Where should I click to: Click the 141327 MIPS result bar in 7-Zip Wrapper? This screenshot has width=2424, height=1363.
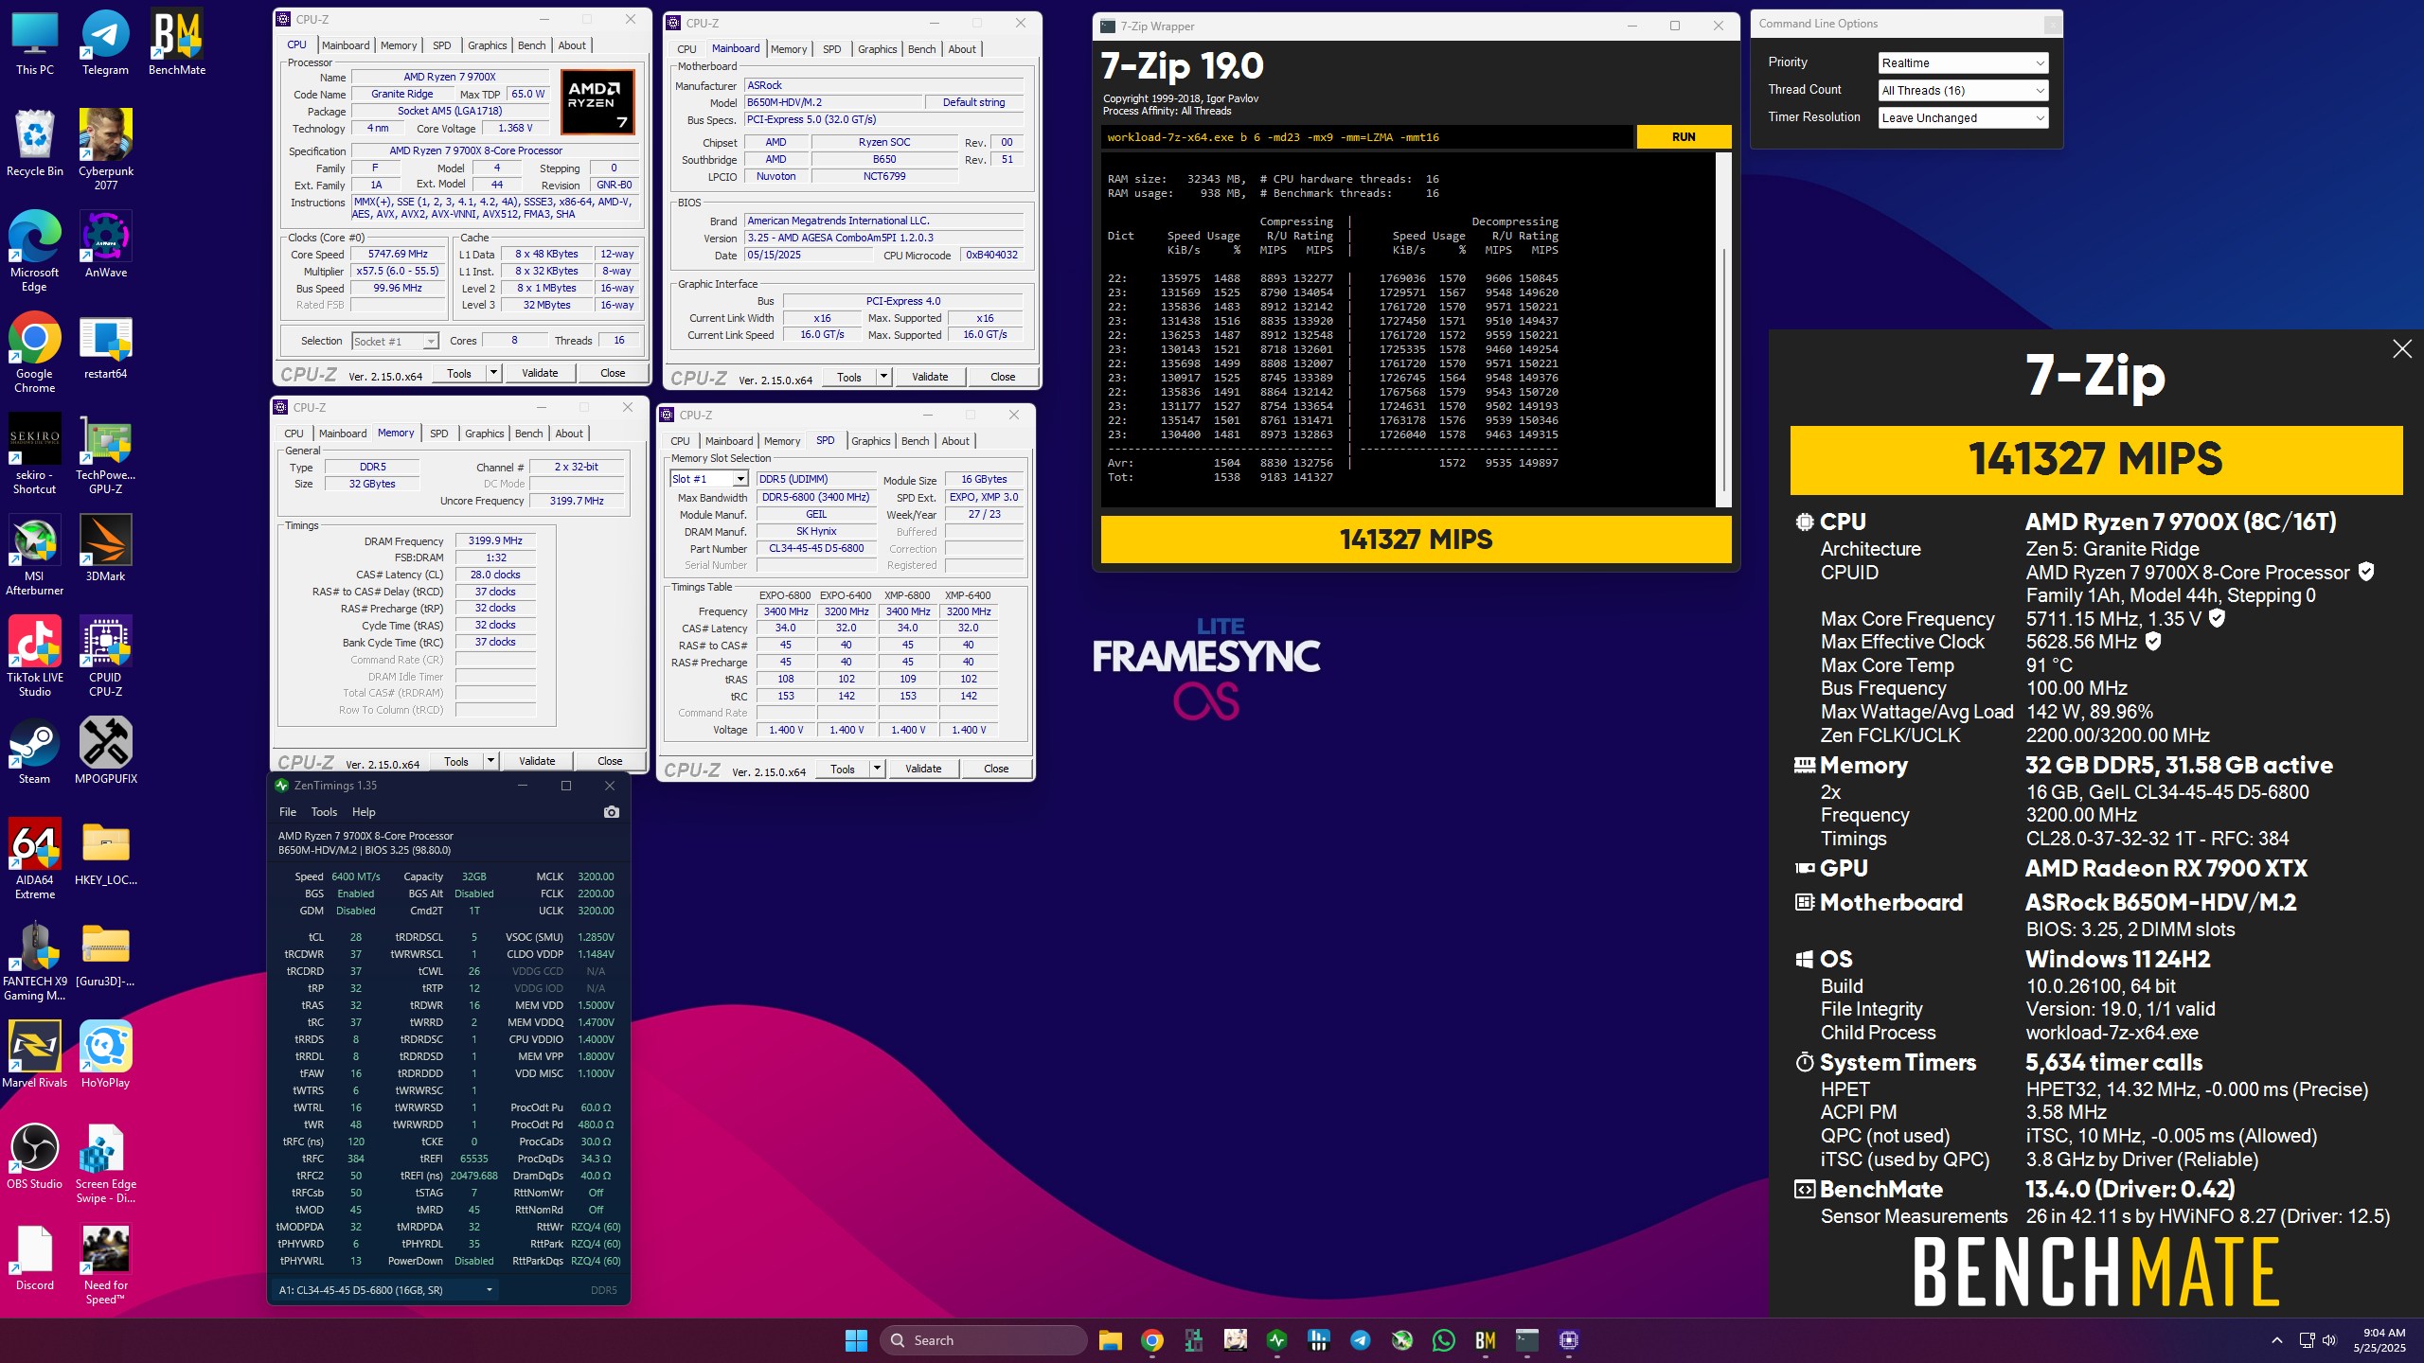point(1416,540)
